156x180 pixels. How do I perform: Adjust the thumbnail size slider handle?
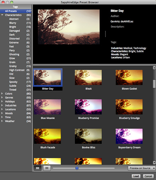(x=77, y=168)
